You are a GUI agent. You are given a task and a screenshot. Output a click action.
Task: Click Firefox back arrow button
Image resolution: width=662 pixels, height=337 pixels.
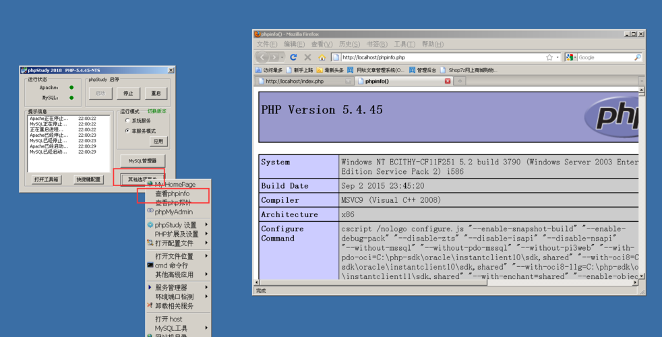tap(262, 57)
